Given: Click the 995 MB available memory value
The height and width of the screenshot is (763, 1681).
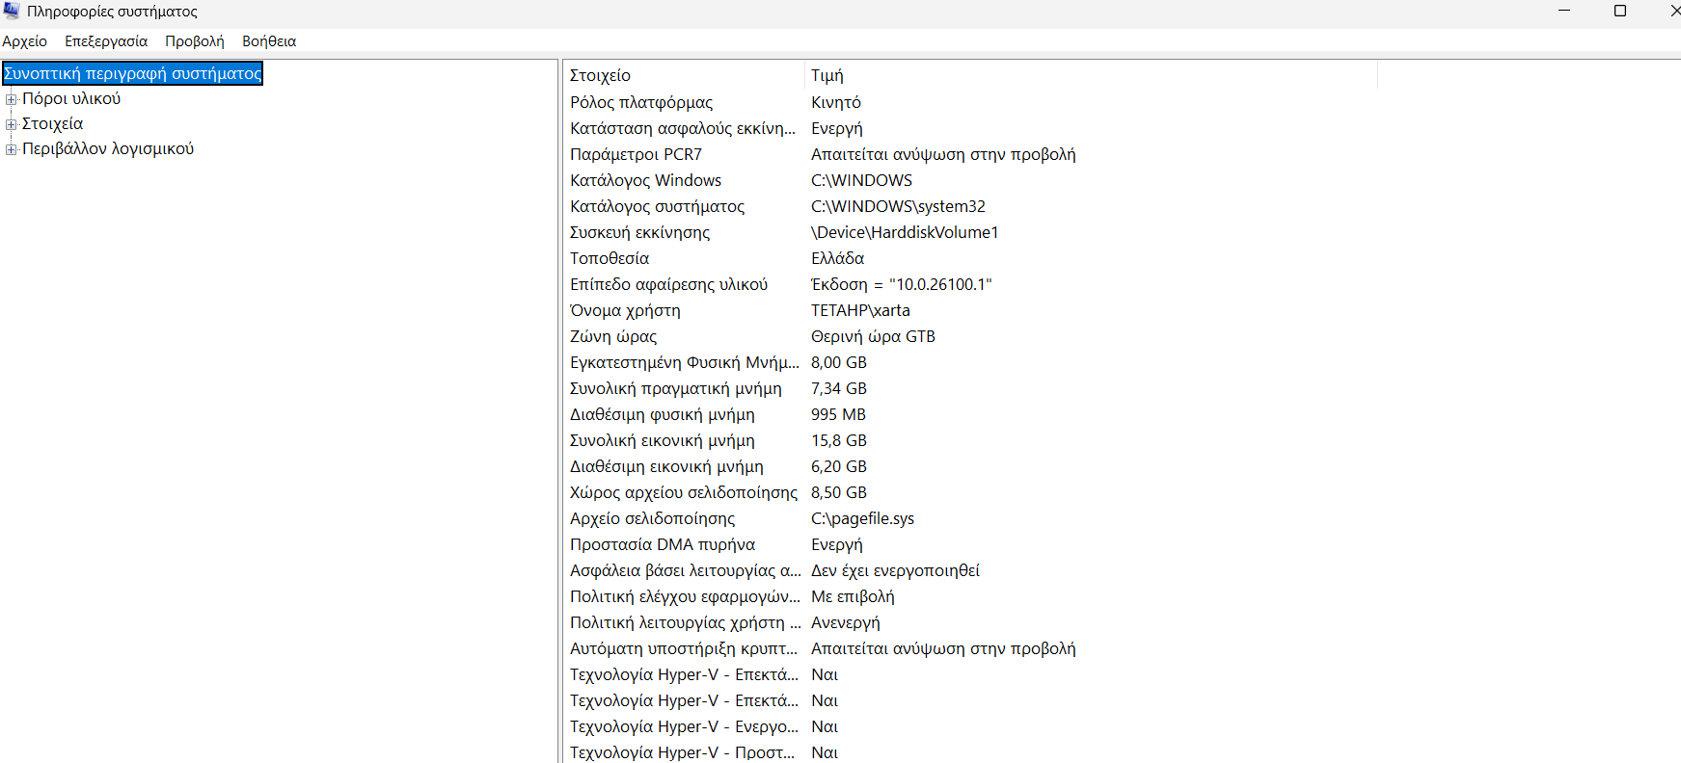Looking at the screenshot, I should [838, 414].
